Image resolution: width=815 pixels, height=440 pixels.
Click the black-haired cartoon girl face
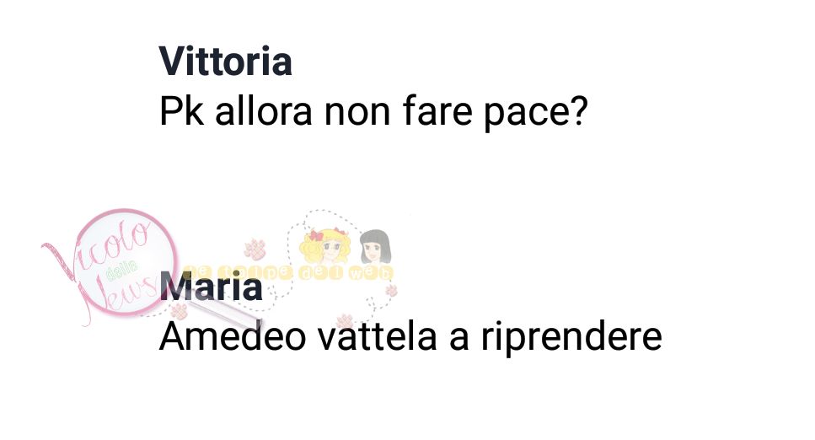374,247
